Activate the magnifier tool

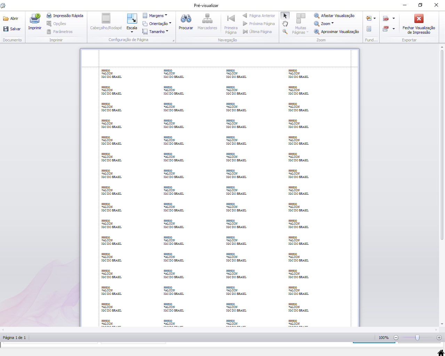(285, 32)
